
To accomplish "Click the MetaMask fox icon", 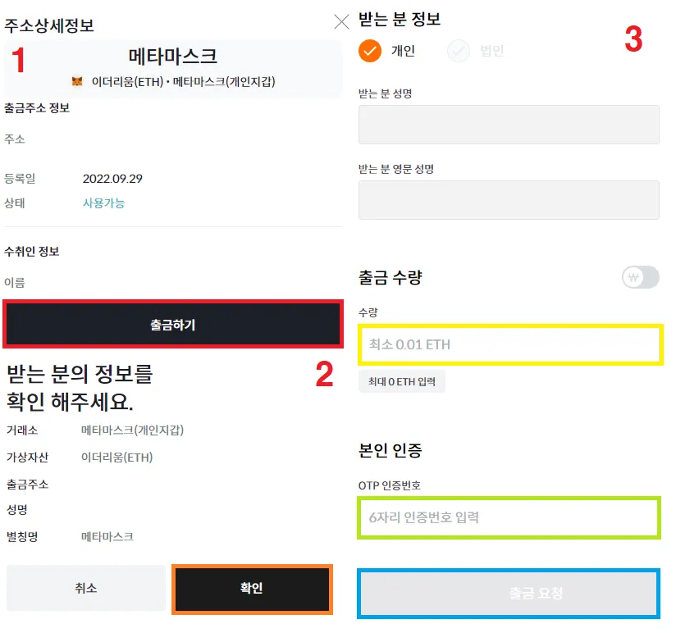I will [x=76, y=82].
